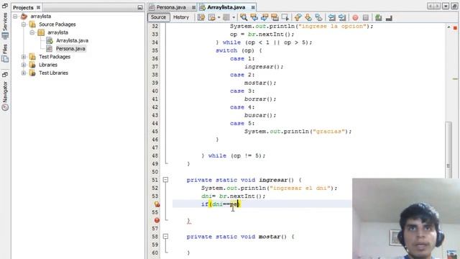Click Find Next Occurrence icon
Viewport: 460px width, 259px height.
pos(264,17)
